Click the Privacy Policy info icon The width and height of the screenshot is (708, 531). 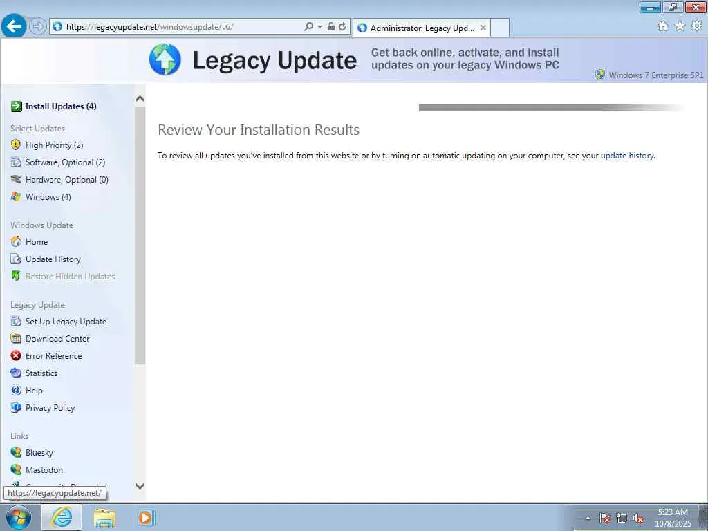(x=16, y=407)
